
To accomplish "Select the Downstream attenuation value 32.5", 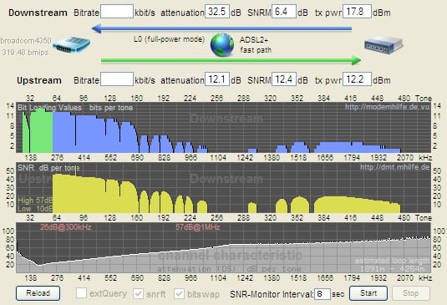I will point(217,12).
